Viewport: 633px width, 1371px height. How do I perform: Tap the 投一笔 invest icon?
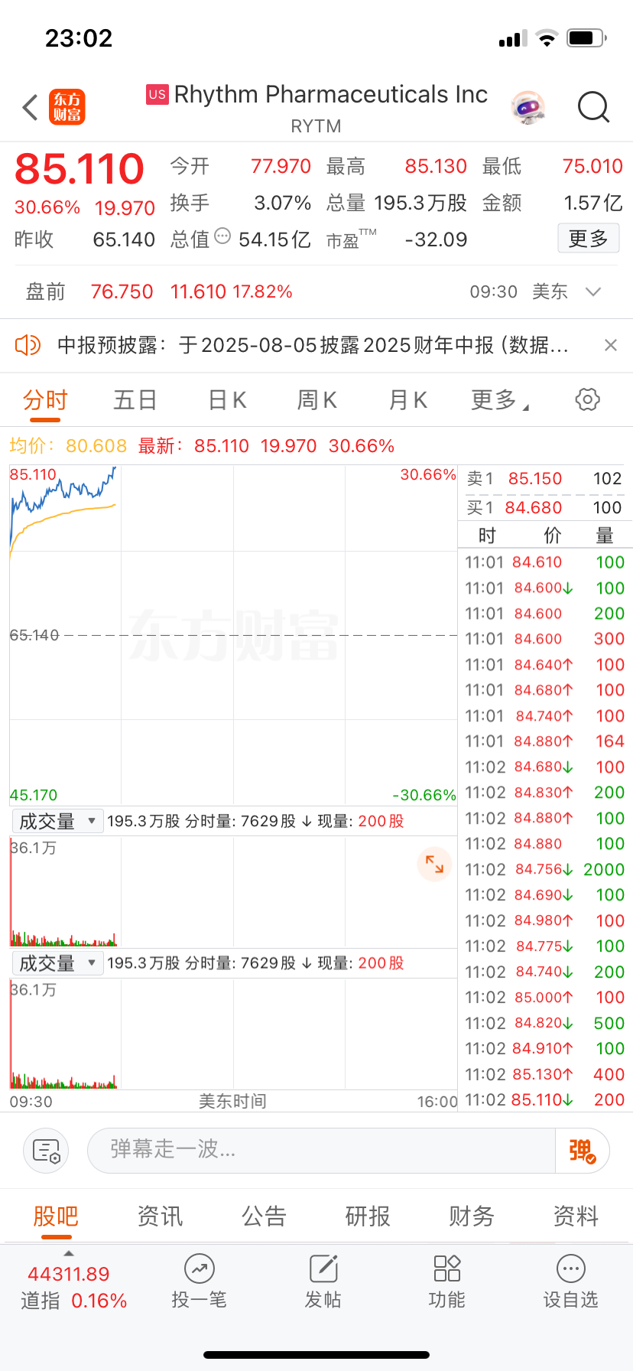pyautogui.click(x=199, y=1281)
